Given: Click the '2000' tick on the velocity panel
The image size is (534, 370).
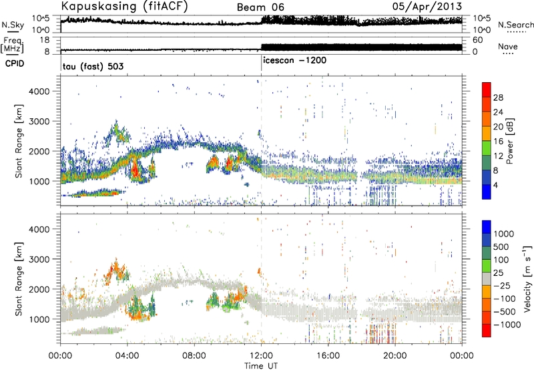Looking at the screenshot, I should click(39, 289).
